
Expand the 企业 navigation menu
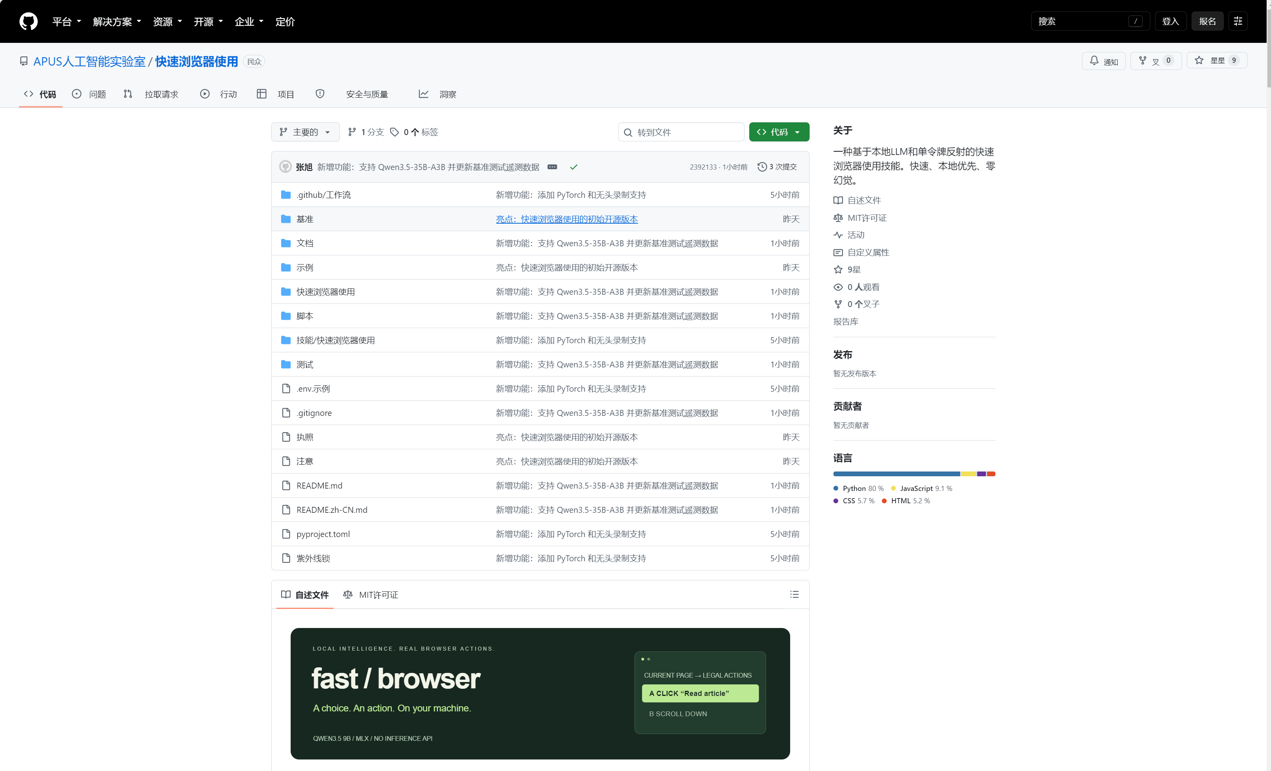249,22
